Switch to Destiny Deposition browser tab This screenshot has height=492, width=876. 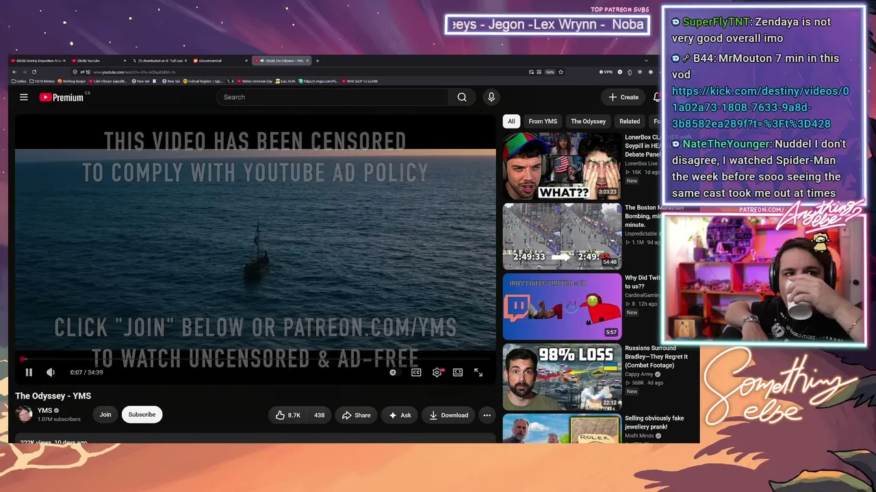(x=39, y=61)
